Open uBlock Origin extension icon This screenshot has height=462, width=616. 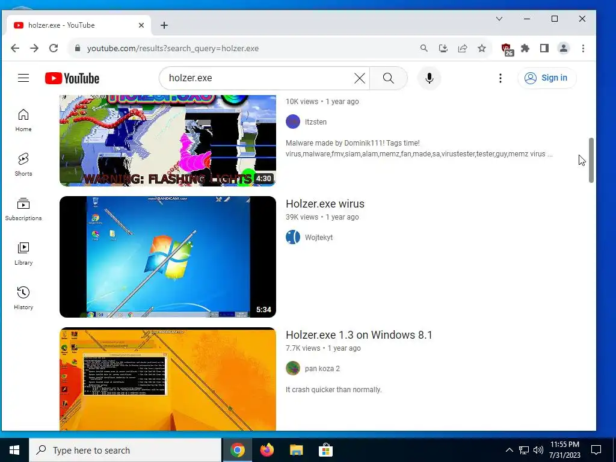(x=507, y=49)
